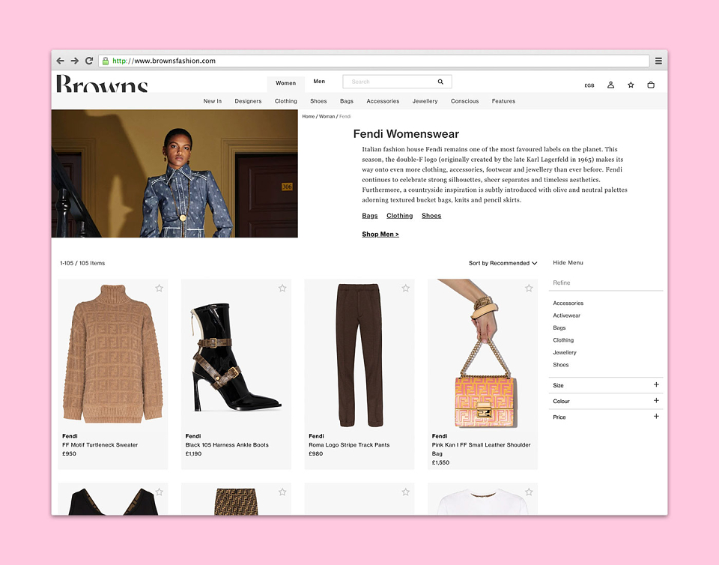Refine by Jewellery in the sidebar
Screen dimensions: 719x565
(x=565, y=353)
